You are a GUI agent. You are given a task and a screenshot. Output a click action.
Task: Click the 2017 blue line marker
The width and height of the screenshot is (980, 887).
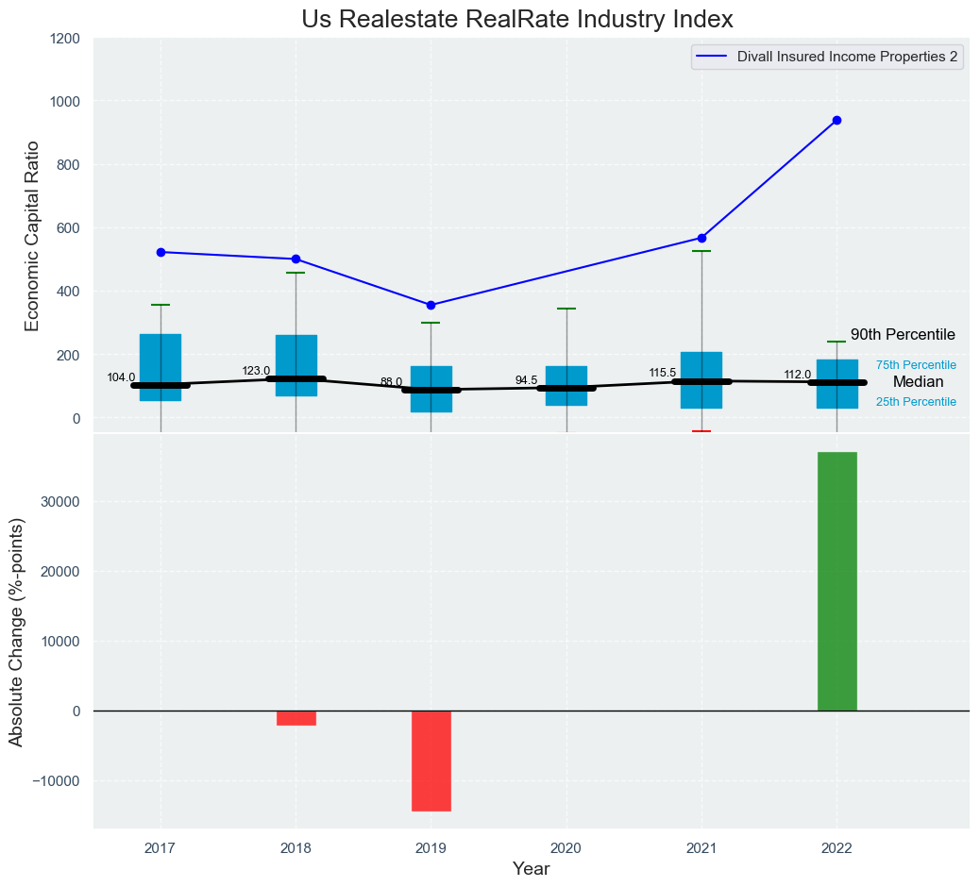pyautogui.click(x=161, y=252)
